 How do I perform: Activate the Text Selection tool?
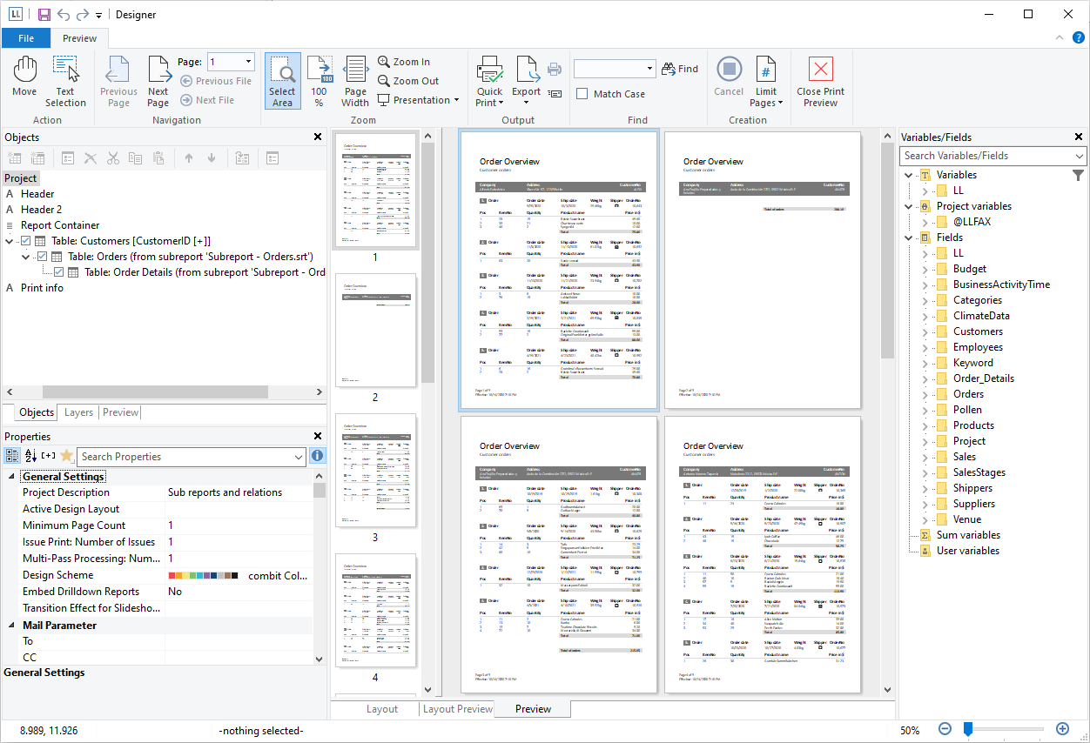(65, 81)
